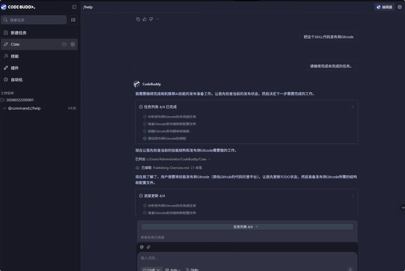
Task: Click the 6天前 timestamp
Action: [x=72, y=108]
